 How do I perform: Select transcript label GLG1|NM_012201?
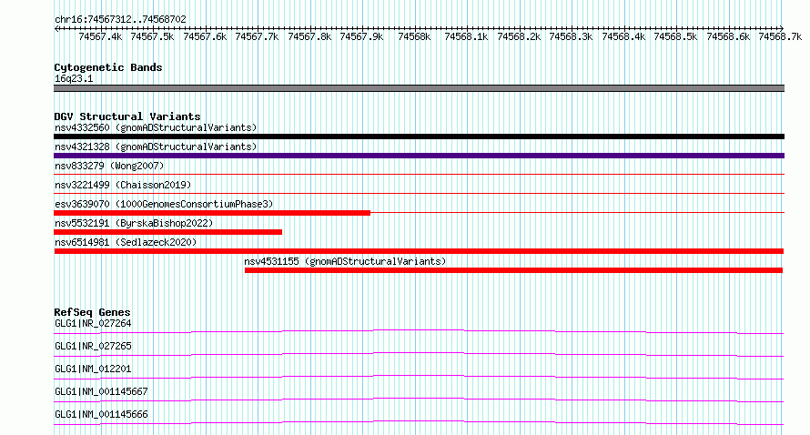tap(93, 369)
